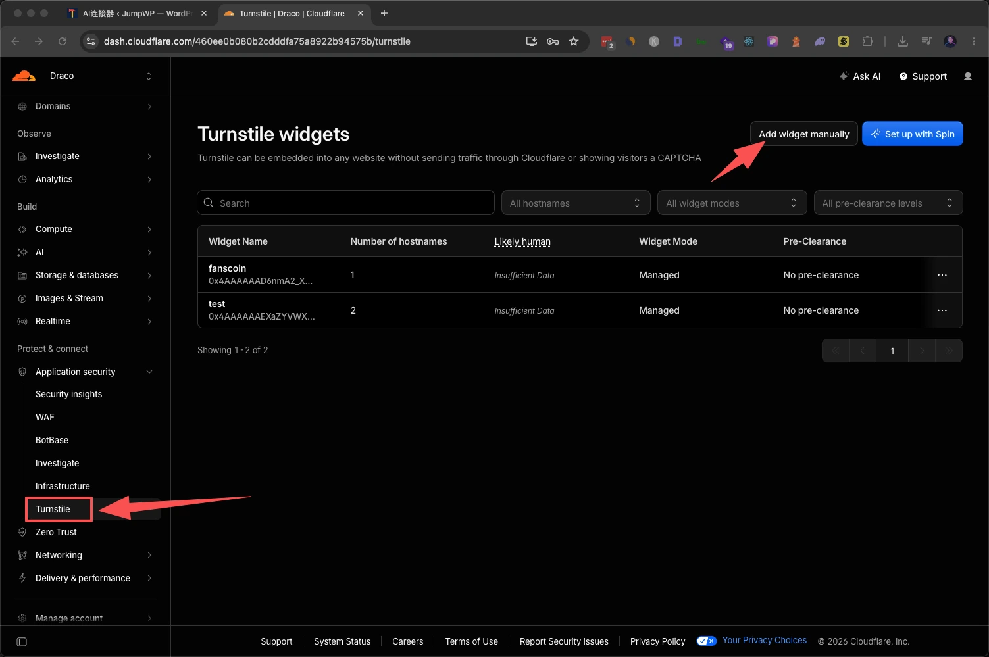Click the React DevTools extension icon

coord(749,41)
